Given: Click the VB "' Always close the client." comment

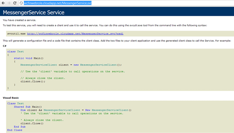Looking at the screenshot, I should pos(42,120).
